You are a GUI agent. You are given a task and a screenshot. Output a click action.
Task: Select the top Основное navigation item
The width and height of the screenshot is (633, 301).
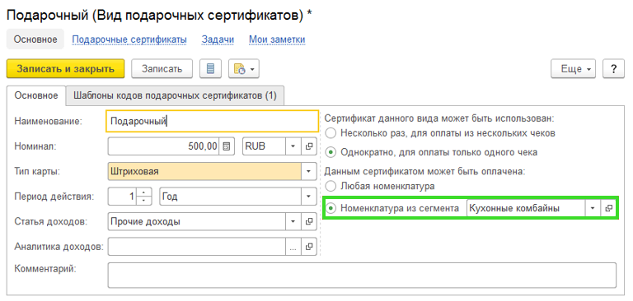[35, 39]
